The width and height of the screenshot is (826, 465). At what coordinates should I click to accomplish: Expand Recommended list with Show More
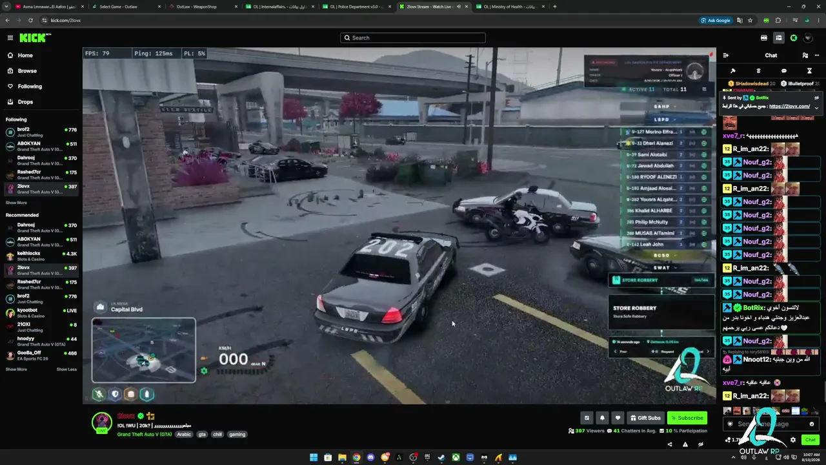[x=16, y=369]
